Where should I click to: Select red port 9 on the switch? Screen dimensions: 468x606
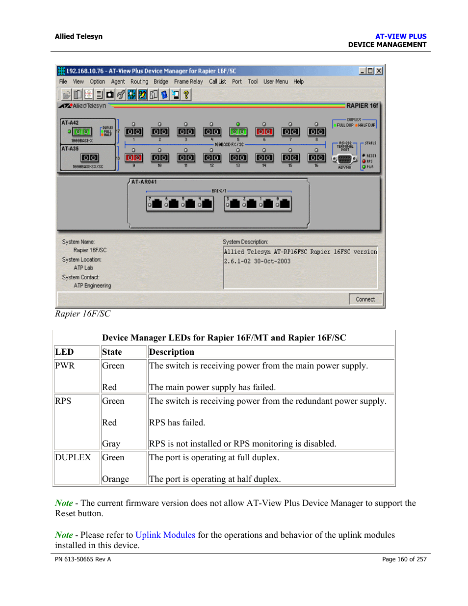(x=133, y=158)
